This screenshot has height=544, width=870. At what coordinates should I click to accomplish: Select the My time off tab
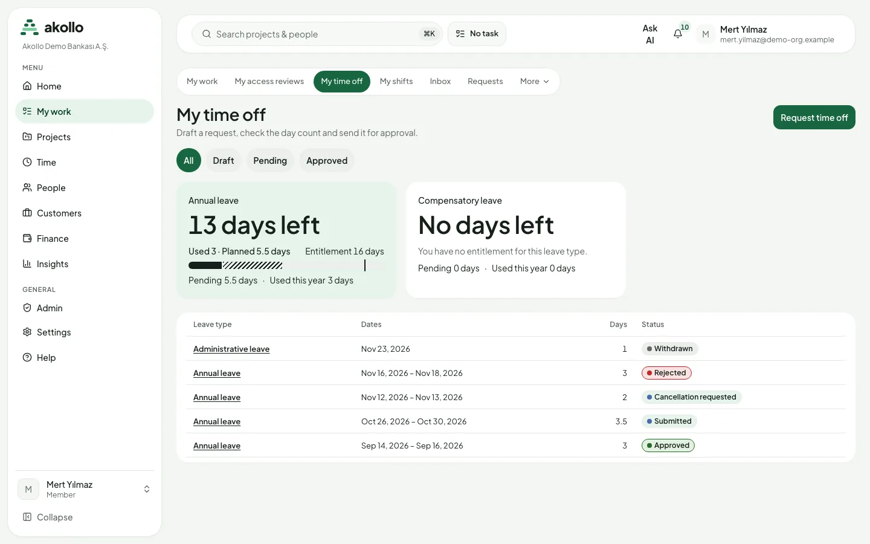pos(342,82)
